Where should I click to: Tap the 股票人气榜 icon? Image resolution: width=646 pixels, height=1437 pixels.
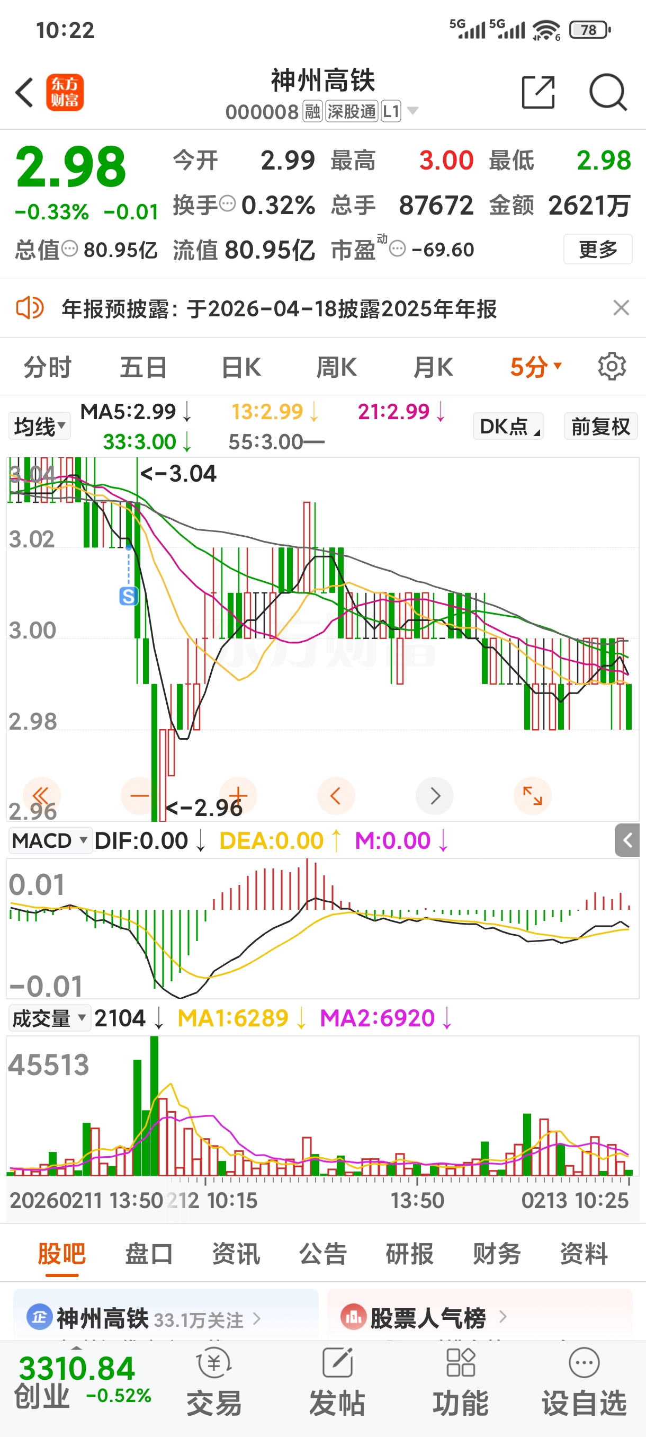[353, 1318]
